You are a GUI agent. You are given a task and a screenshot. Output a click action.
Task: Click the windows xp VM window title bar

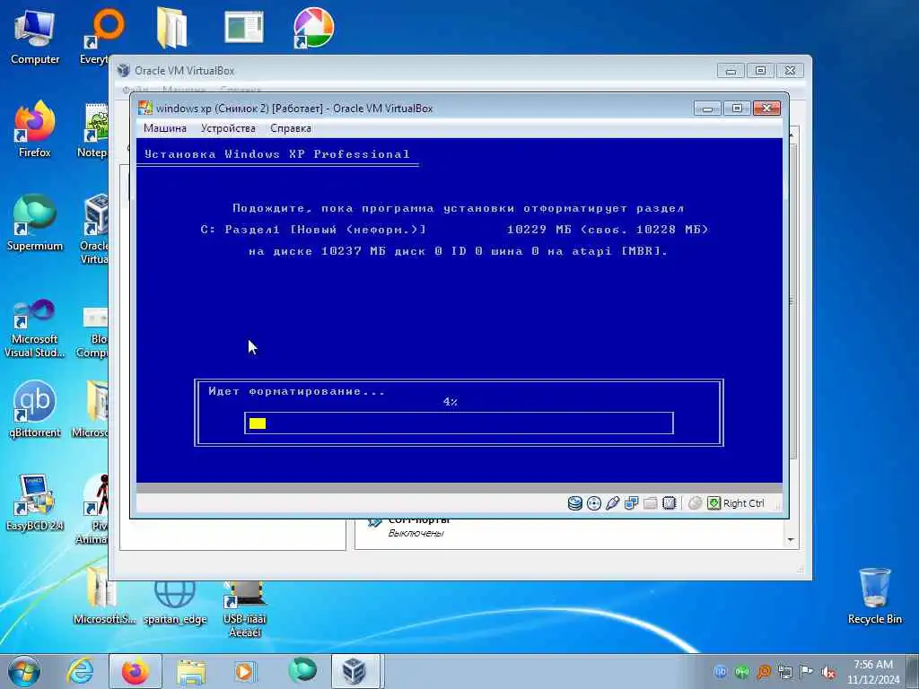tap(410, 109)
